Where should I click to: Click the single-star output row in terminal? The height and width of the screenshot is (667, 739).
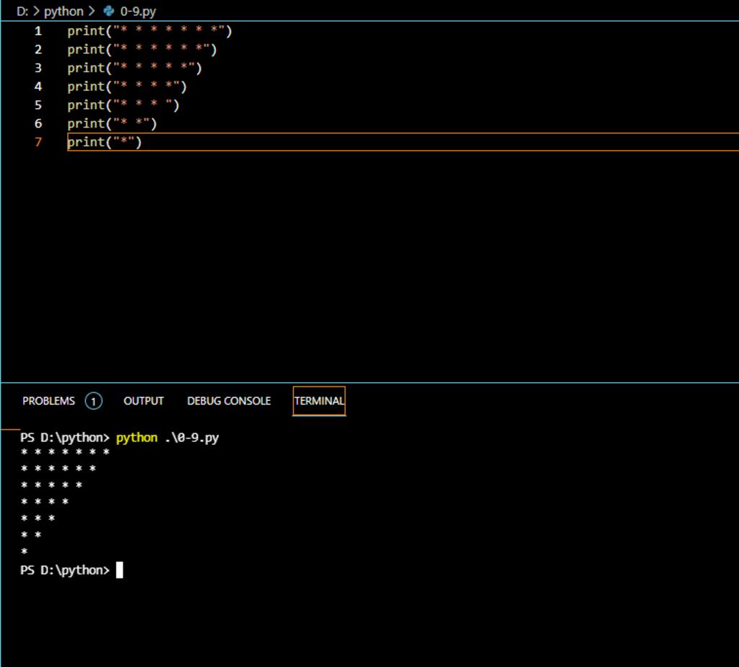[24, 551]
